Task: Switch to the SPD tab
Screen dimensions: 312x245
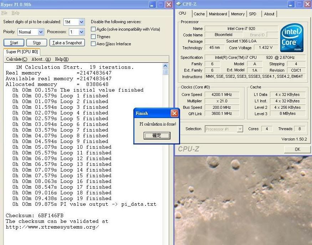Action: pos(252,14)
